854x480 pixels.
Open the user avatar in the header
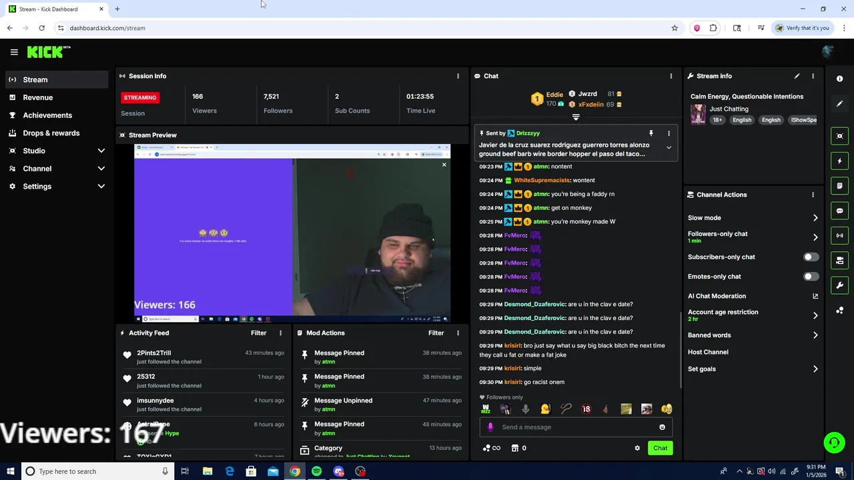pyautogui.click(x=828, y=52)
